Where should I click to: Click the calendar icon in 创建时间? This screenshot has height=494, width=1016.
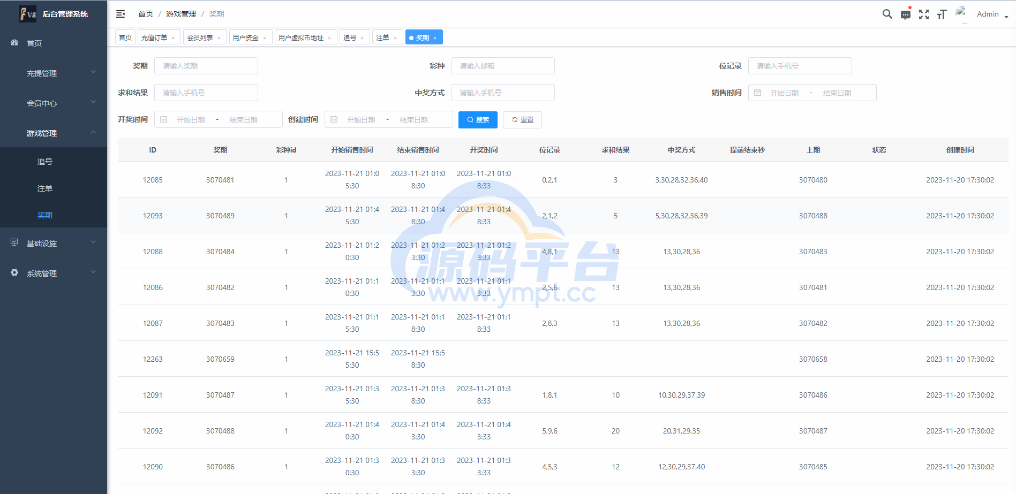(334, 119)
